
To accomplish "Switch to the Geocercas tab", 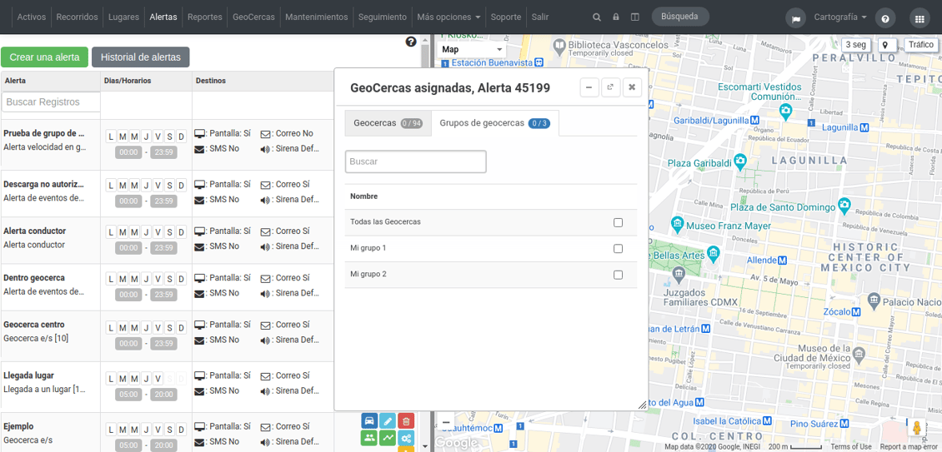I will pos(388,123).
